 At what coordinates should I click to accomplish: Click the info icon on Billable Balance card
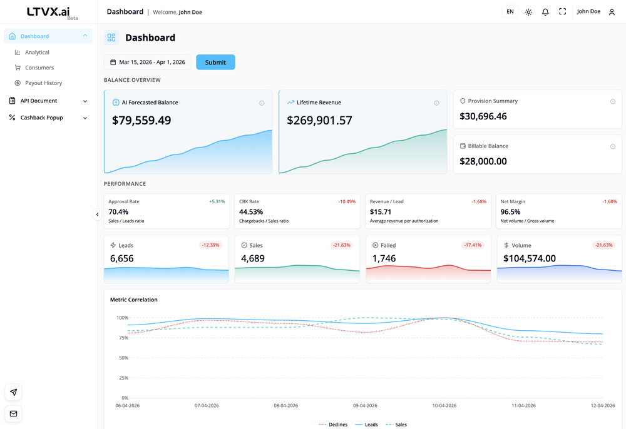coord(613,146)
